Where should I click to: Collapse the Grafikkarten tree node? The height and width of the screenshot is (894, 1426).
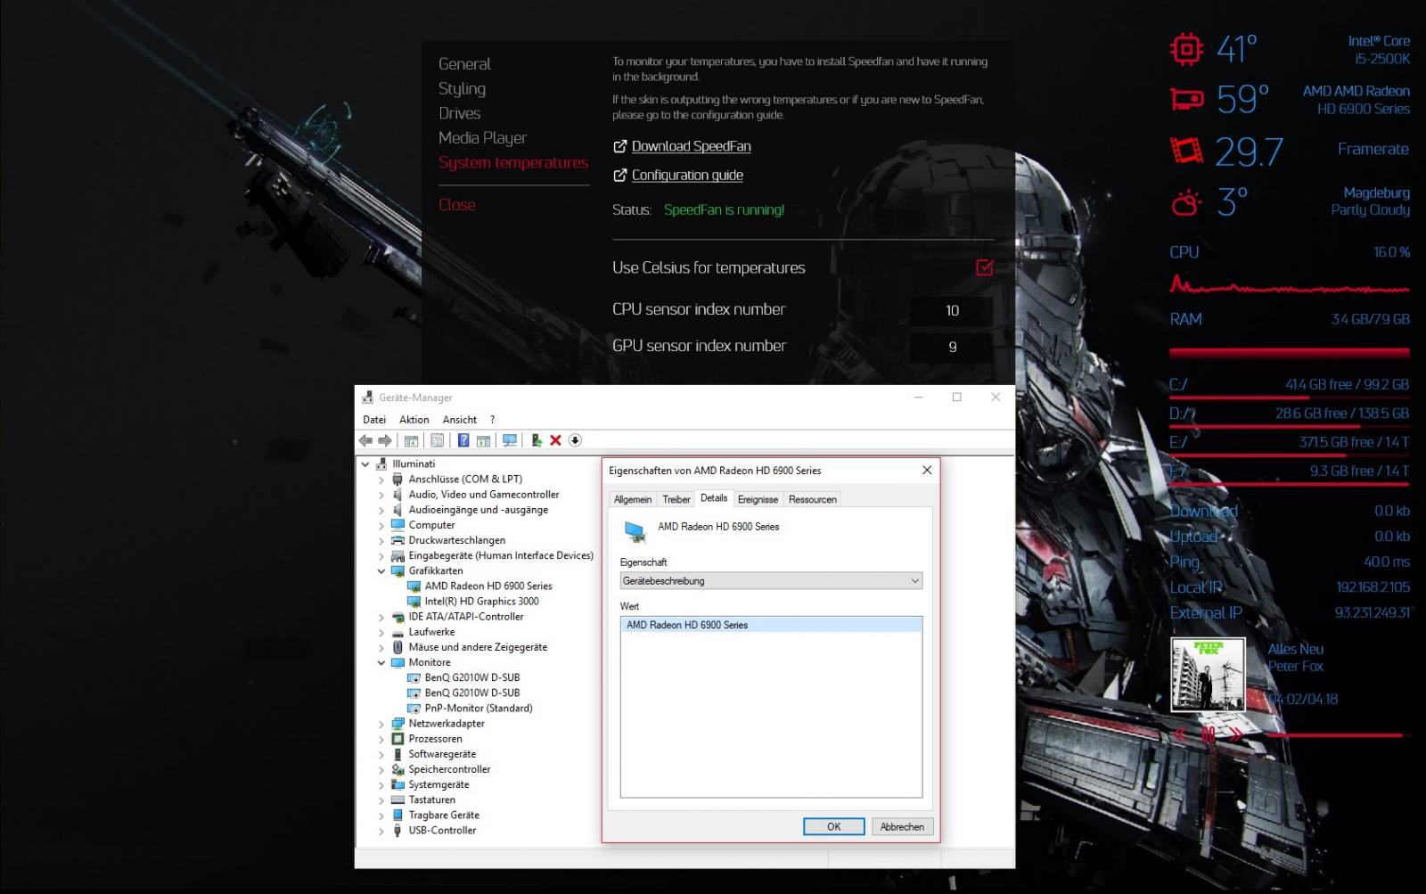coord(381,571)
